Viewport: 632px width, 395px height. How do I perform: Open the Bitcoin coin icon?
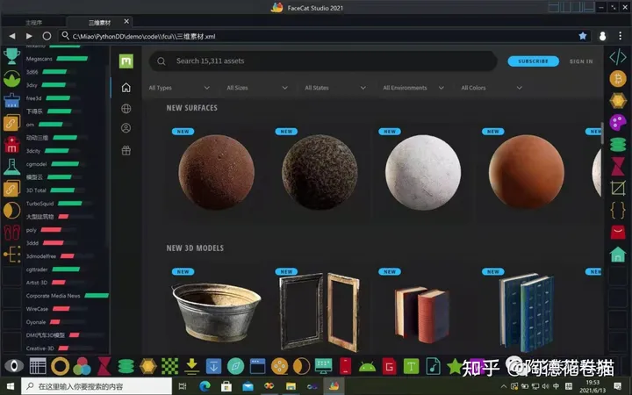pyautogui.click(x=618, y=79)
